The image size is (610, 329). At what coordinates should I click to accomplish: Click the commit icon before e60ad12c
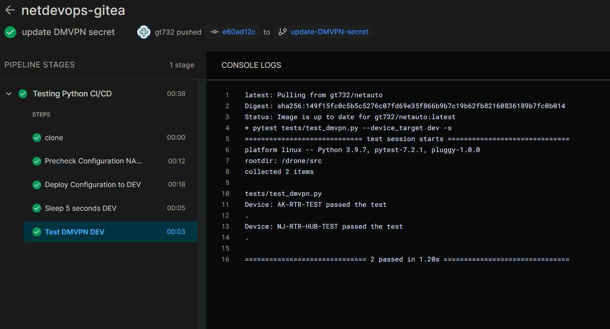click(214, 32)
